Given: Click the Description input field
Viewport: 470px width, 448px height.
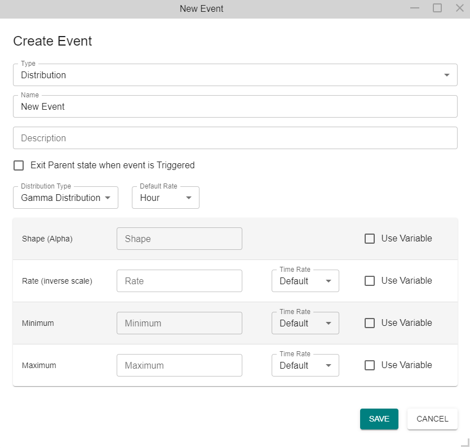Looking at the screenshot, I should pos(235,138).
